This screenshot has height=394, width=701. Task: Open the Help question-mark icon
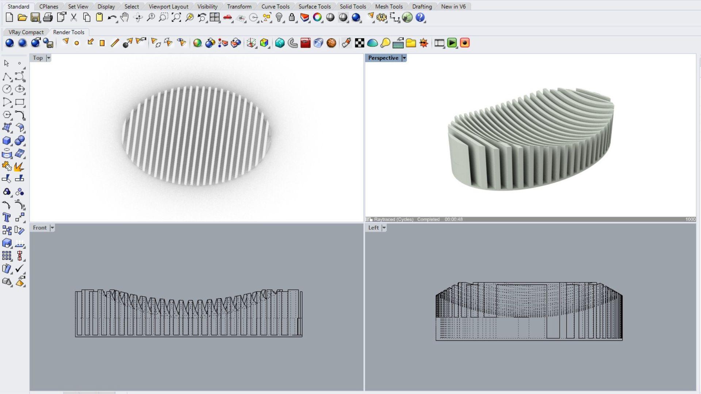coord(420,18)
